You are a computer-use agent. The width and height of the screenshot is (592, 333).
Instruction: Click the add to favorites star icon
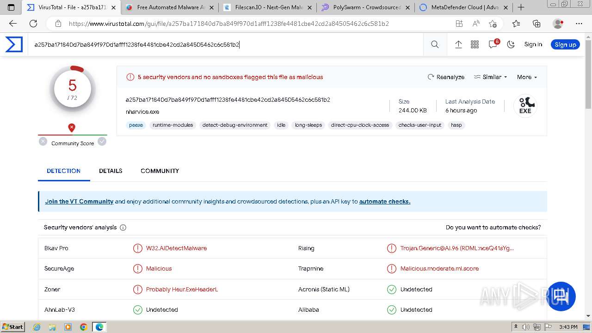[x=493, y=24]
